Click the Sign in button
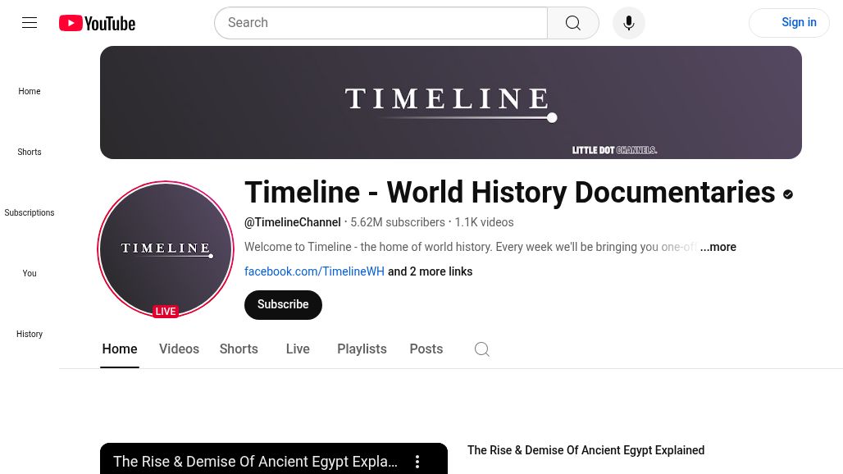The width and height of the screenshot is (843, 474). 789,23
